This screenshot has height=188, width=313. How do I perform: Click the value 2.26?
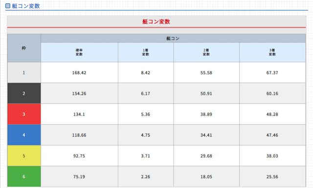(146, 177)
